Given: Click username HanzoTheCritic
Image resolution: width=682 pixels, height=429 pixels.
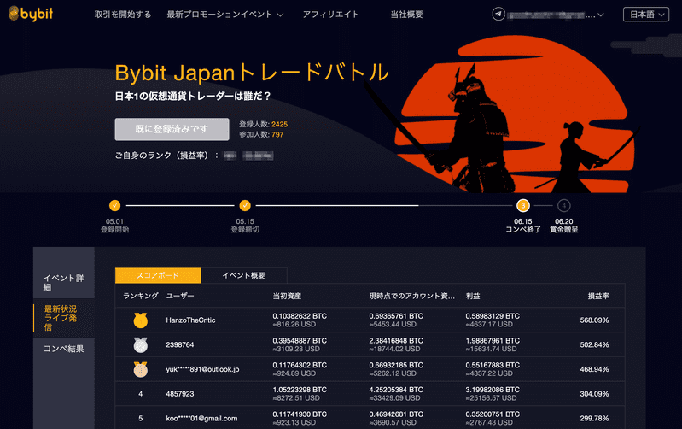Looking at the screenshot, I should click(190, 320).
